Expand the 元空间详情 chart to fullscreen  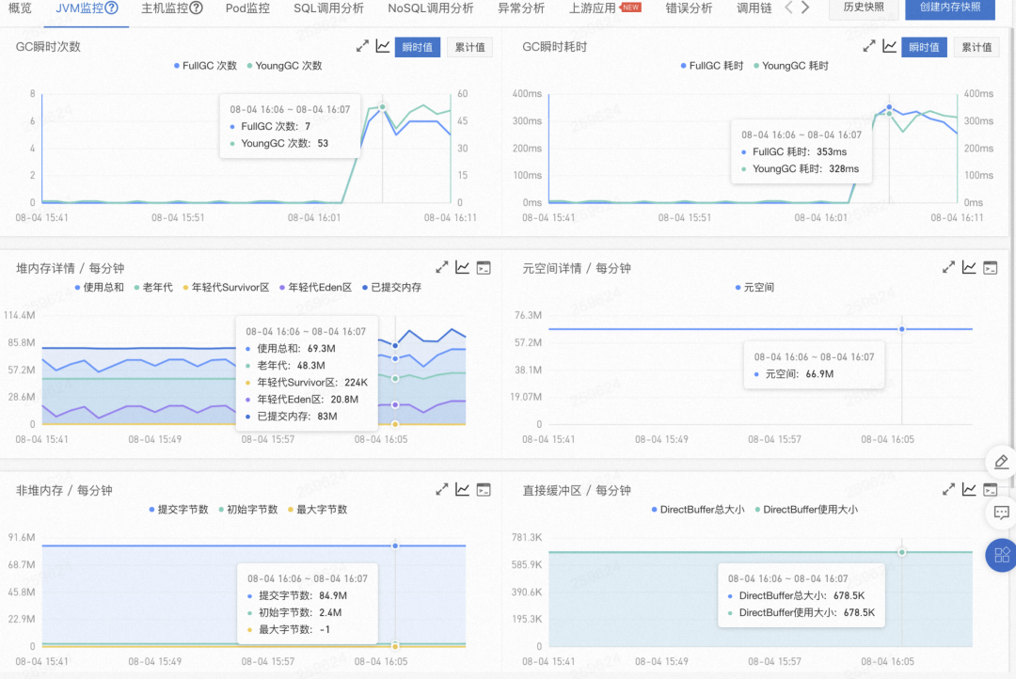pos(948,268)
